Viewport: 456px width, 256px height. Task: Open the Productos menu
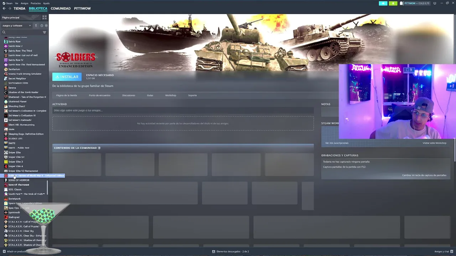36,3
